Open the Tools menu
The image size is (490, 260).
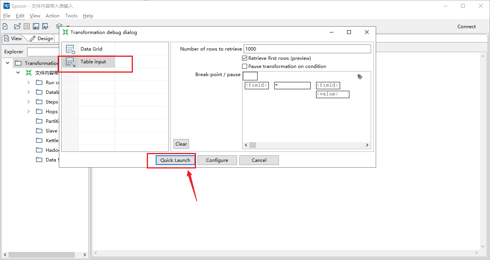[71, 16]
